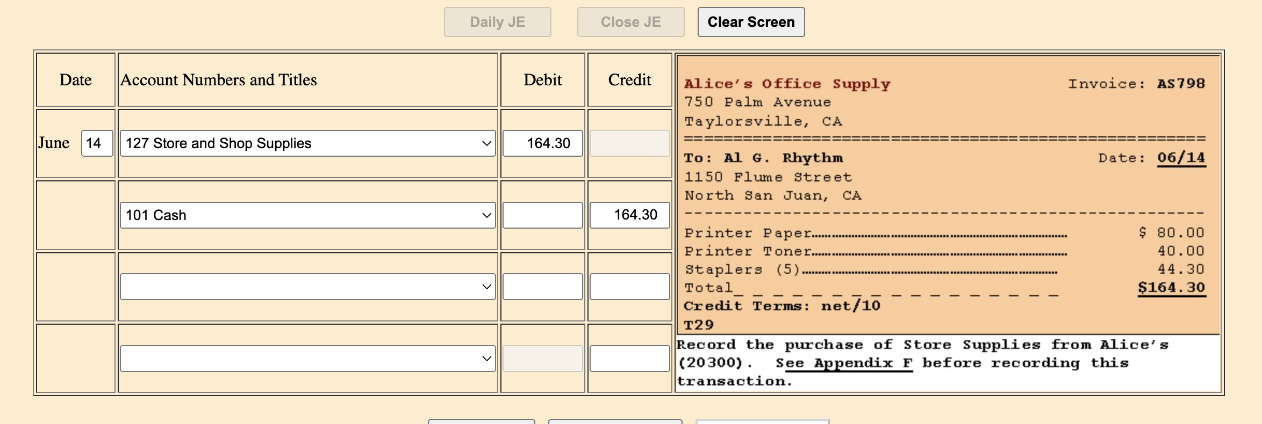Click the Taylorsville, CA address line
The height and width of the screenshot is (424, 1262).
[763, 122]
